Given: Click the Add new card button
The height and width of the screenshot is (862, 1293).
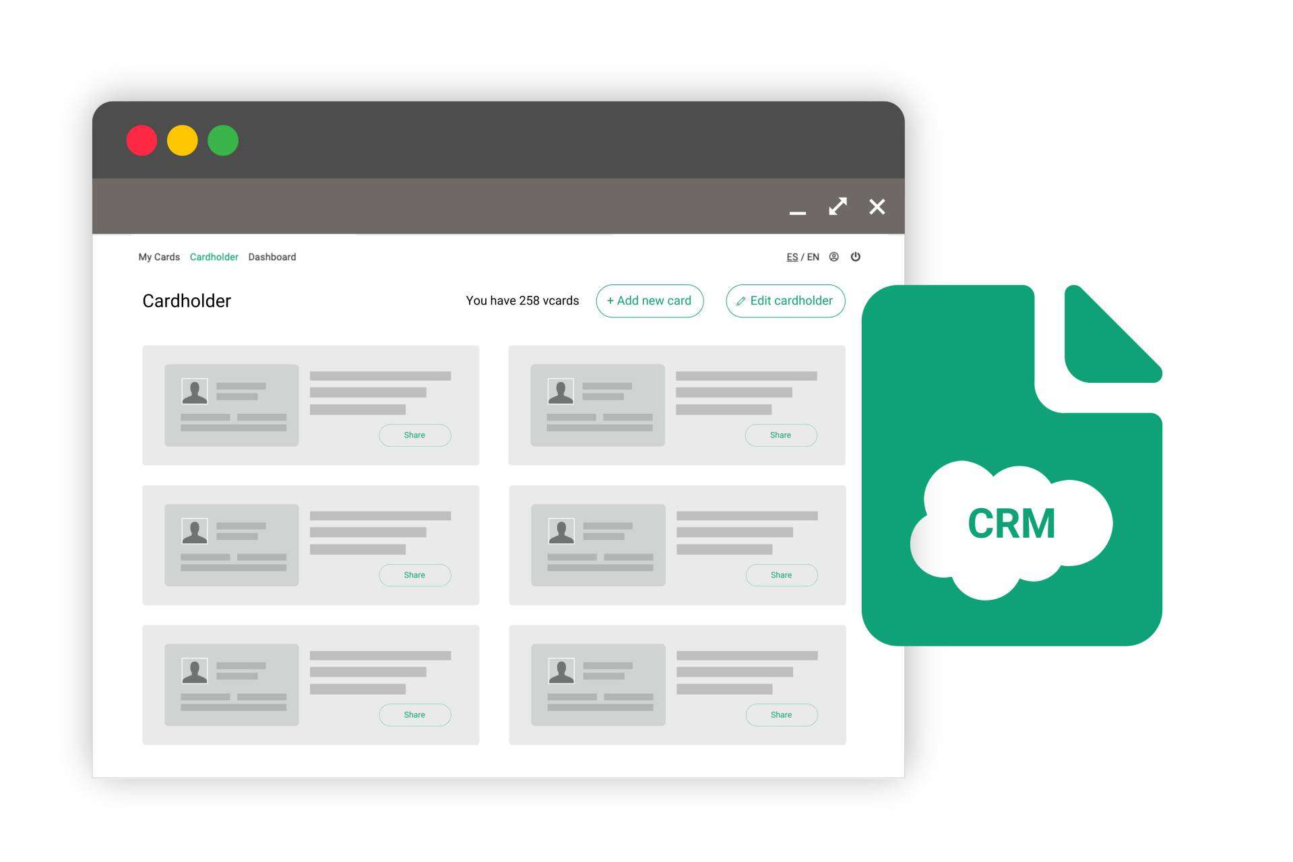Looking at the screenshot, I should (x=650, y=301).
